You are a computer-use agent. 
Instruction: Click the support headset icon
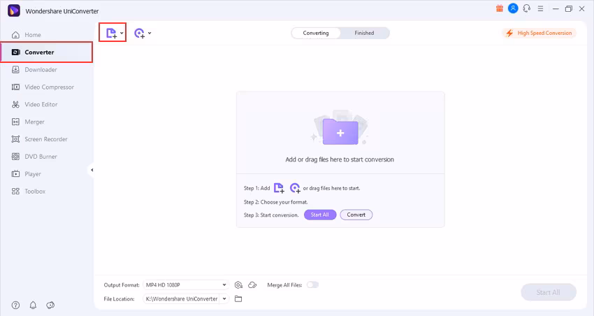tap(527, 8)
